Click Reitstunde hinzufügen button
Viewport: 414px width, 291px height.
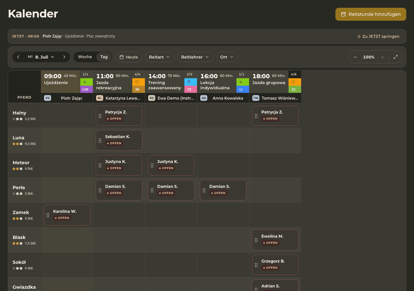(x=371, y=14)
